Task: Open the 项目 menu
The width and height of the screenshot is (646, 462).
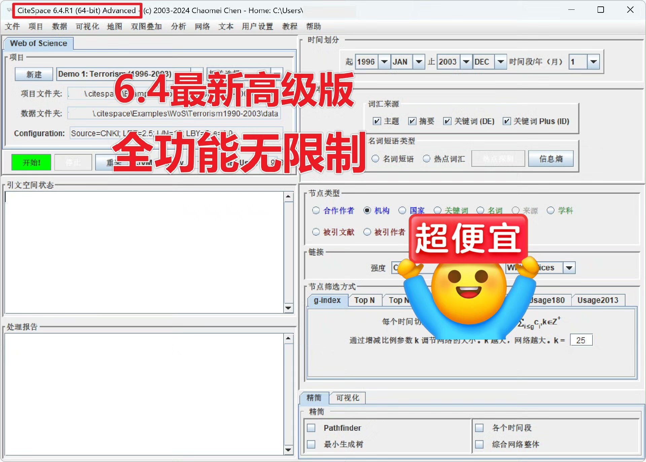Action: (36, 26)
